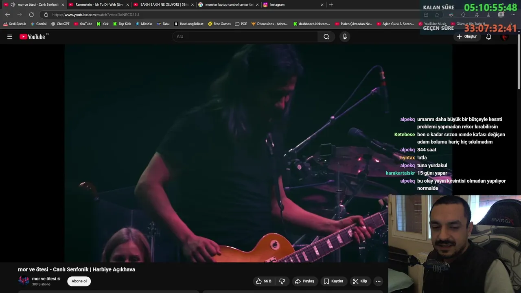This screenshot has height=293, width=521.
Task: Open Top Kick bookmark
Action: (122, 24)
